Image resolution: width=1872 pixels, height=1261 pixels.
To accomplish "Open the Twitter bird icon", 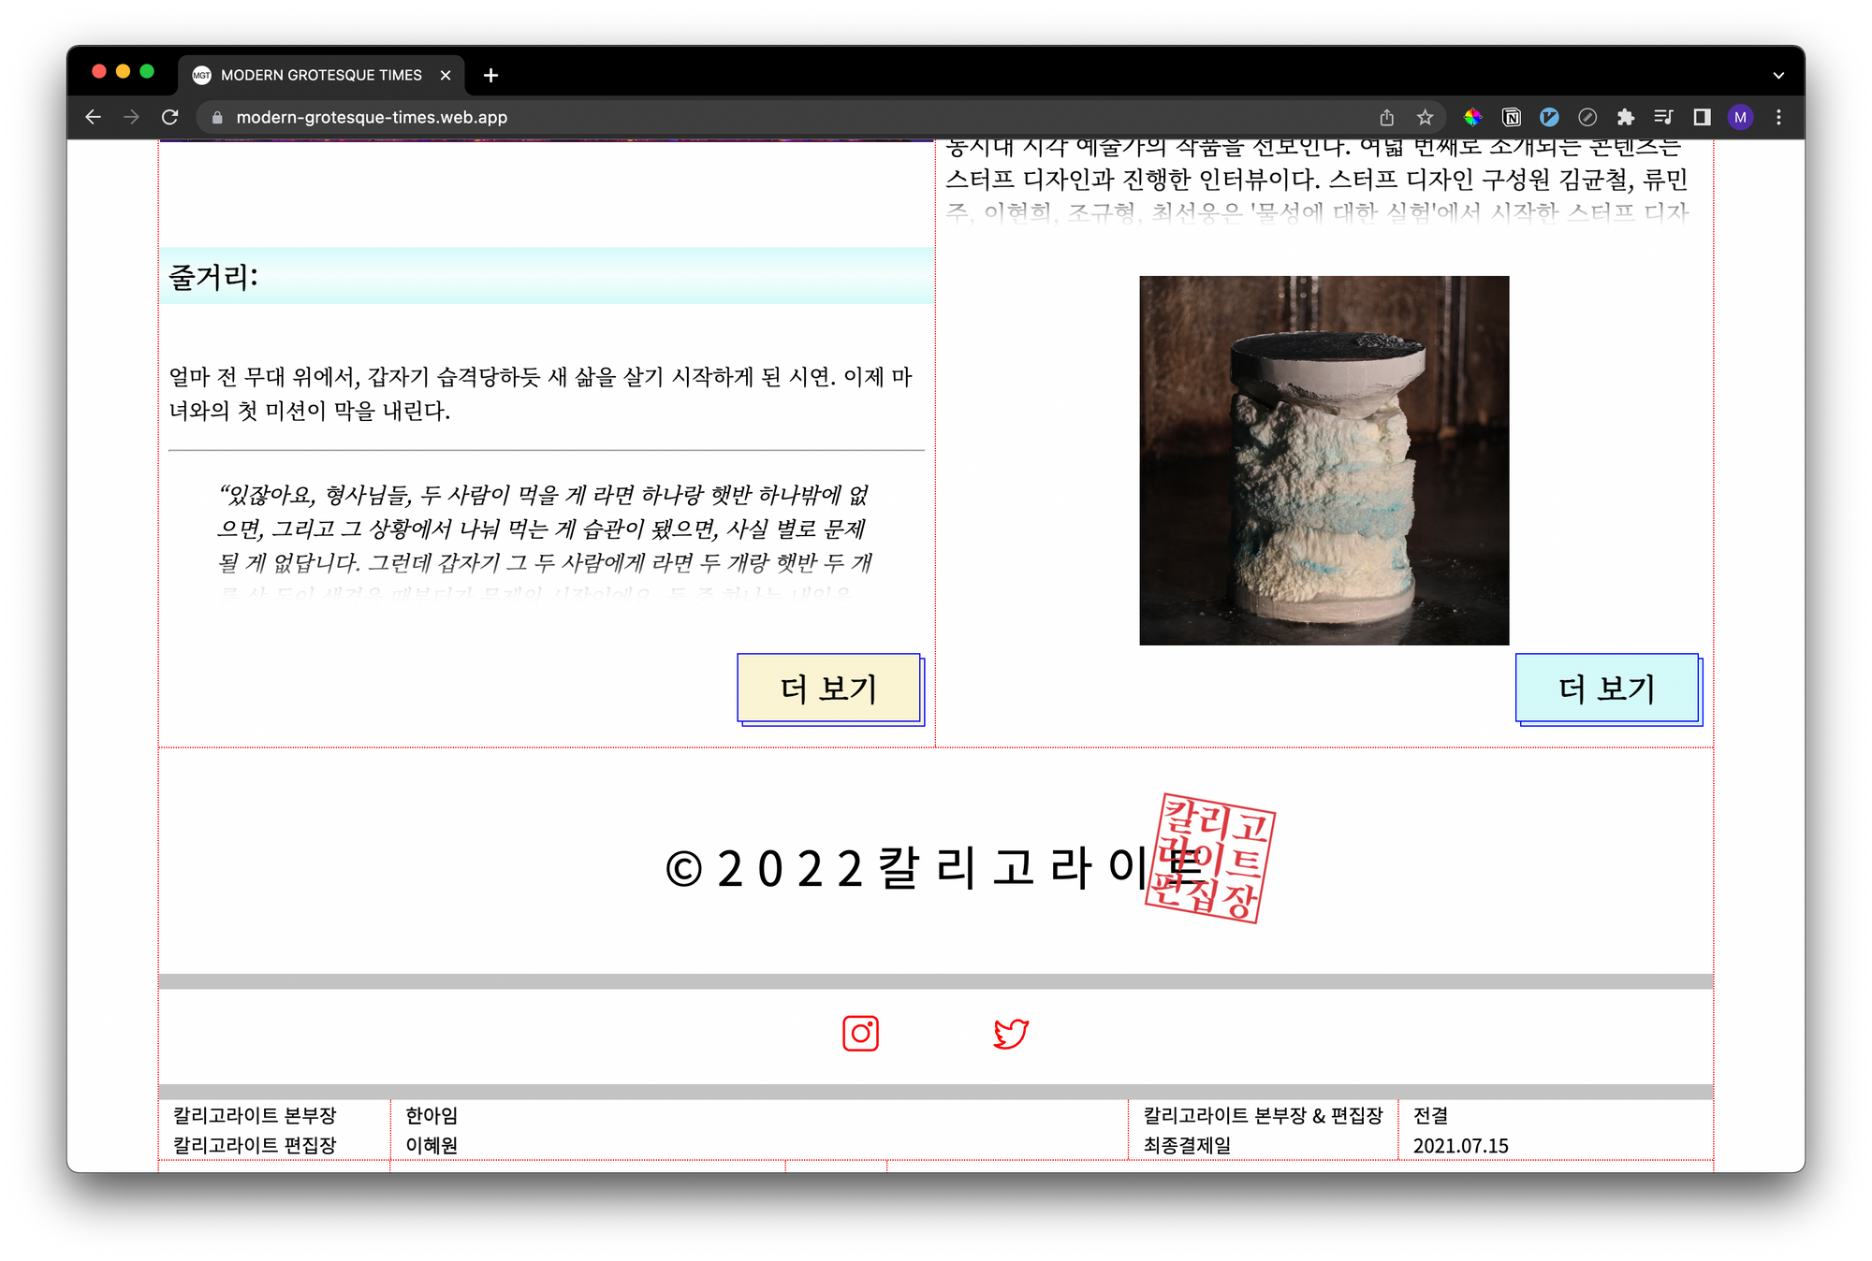I will pyautogui.click(x=1011, y=1033).
